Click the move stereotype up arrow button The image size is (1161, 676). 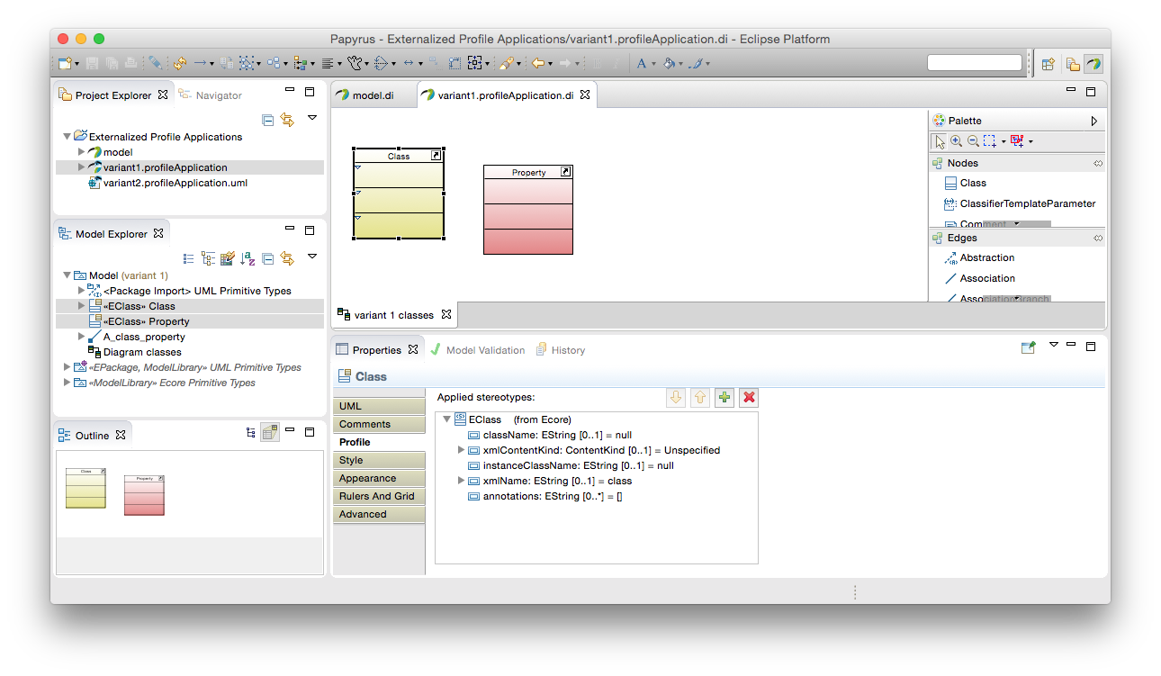pyautogui.click(x=700, y=398)
